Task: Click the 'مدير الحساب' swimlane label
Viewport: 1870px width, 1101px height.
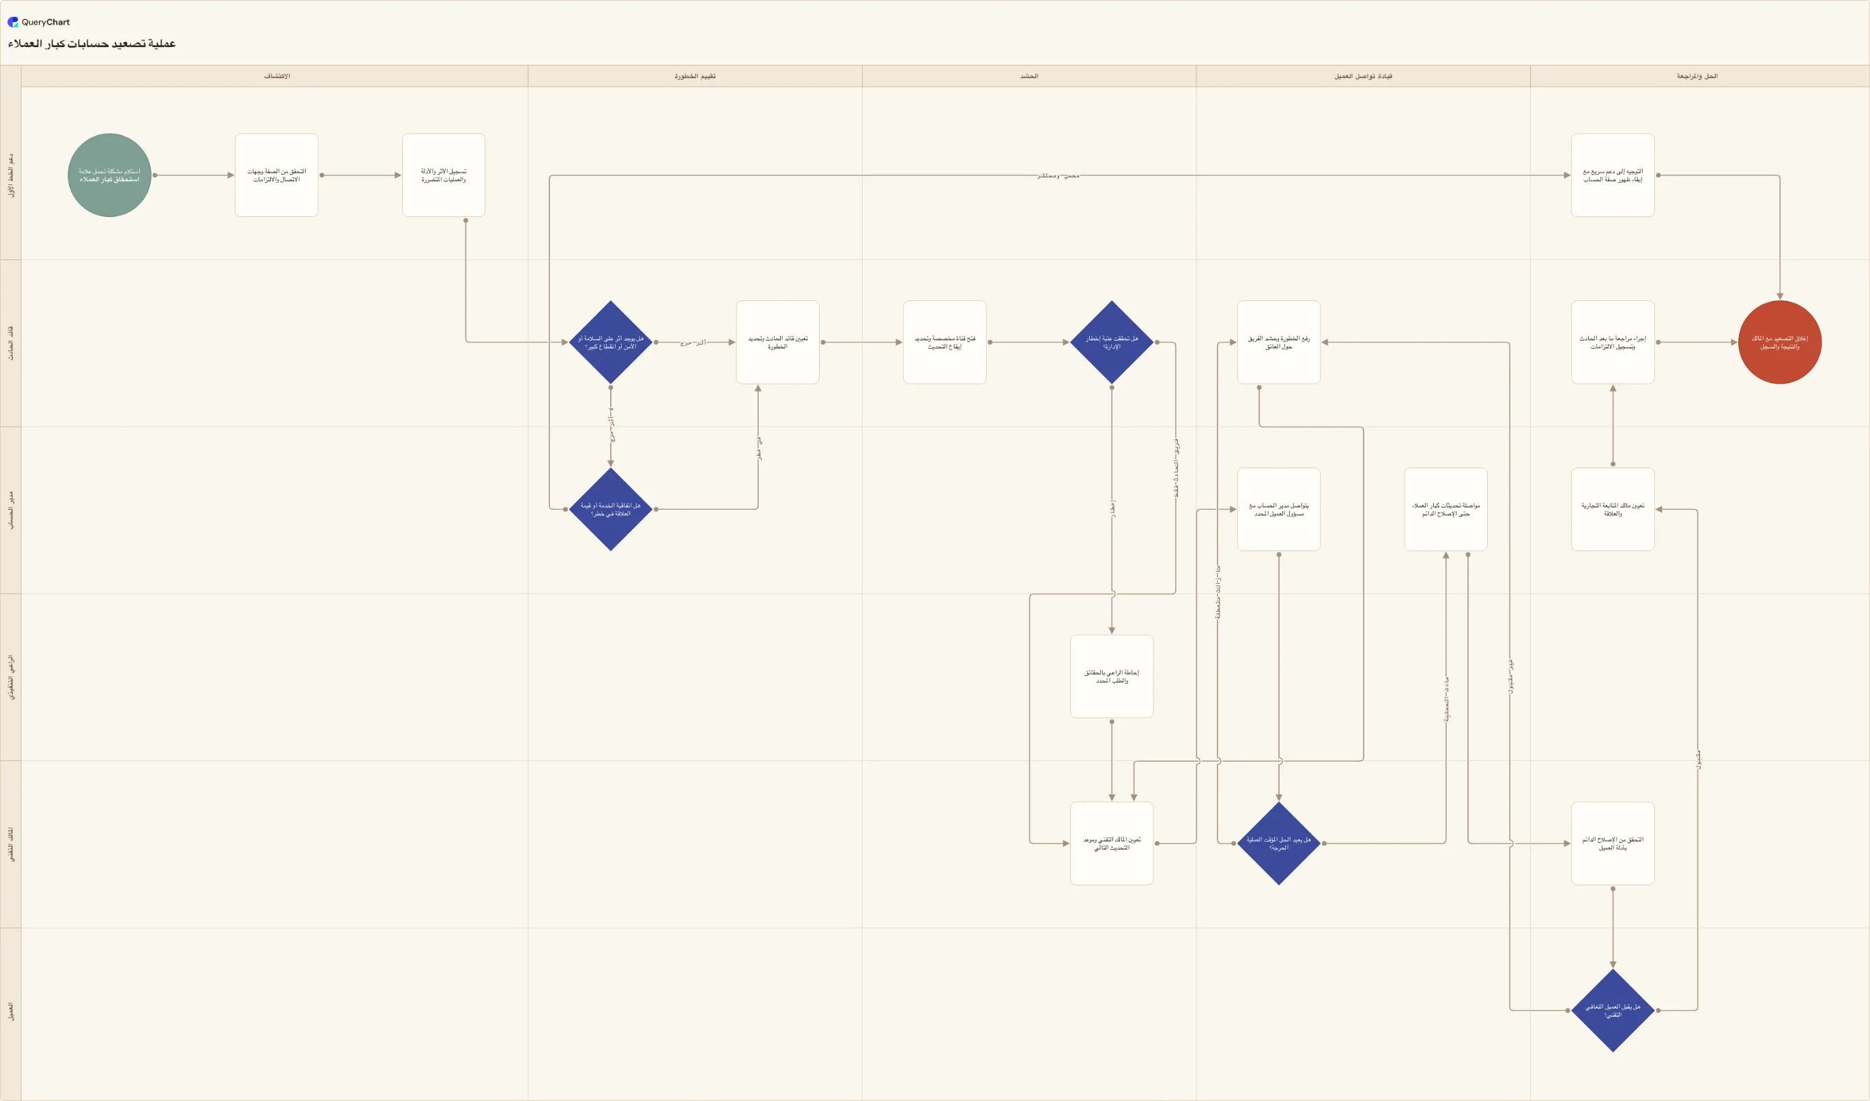Action: tap(10, 509)
